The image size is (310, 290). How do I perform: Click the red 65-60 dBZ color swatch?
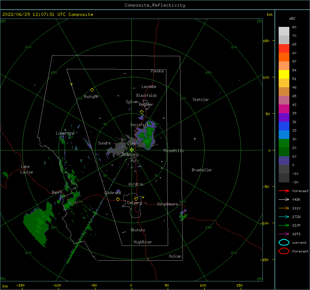pyautogui.click(x=284, y=49)
